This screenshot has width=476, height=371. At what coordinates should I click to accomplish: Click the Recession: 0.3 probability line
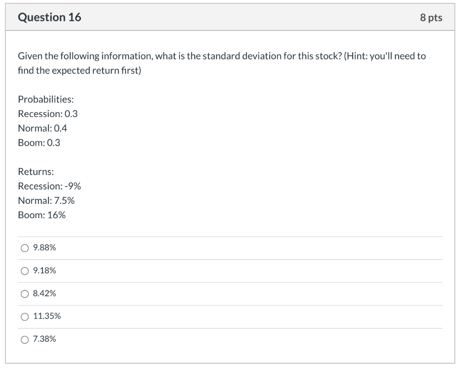click(x=47, y=114)
